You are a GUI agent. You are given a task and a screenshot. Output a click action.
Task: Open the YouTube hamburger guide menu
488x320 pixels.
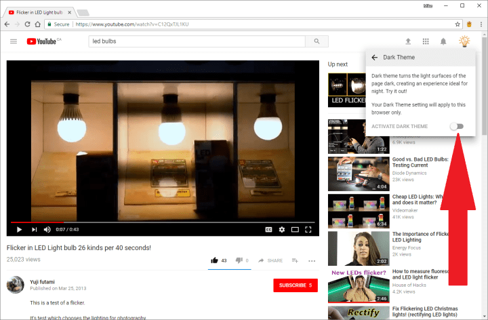click(x=14, y=41)
